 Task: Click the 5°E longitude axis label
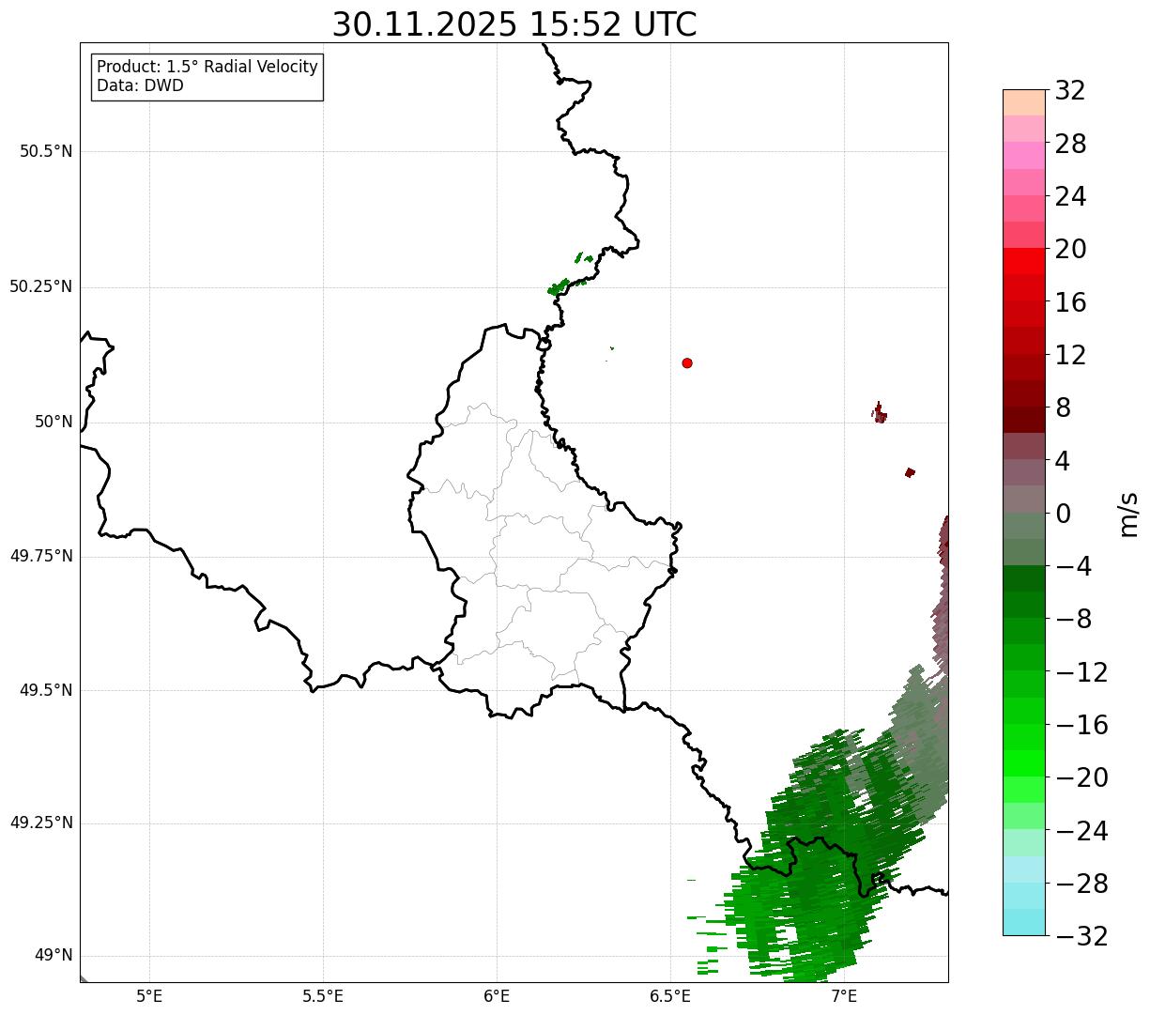tap(149, 995)
